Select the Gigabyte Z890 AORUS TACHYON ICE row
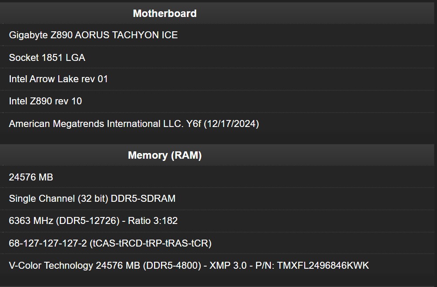The height and width of the screenshot is (287, 437). [93, 35]
